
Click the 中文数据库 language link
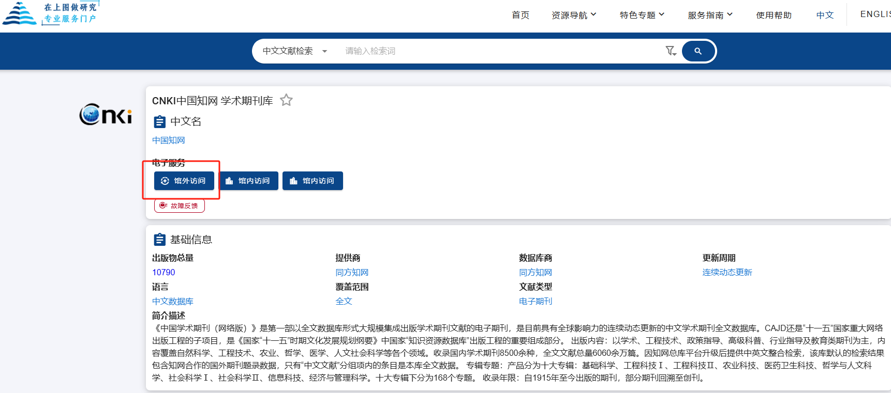(173, 301)
